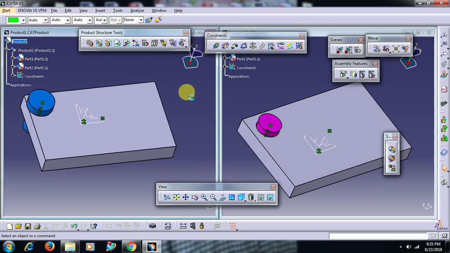
Task: Click the blue cylinder on left model
Action: point(41,102)
